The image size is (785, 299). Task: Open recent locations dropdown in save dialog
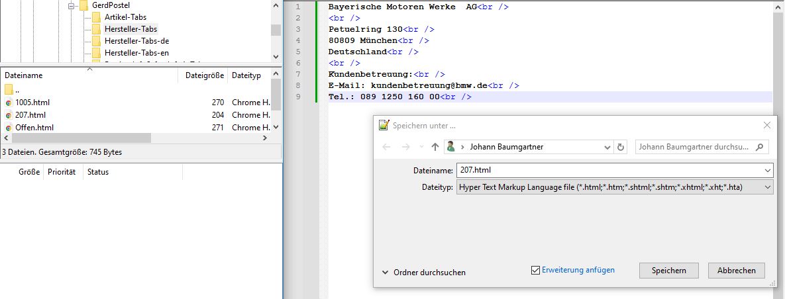pos(421,147)
